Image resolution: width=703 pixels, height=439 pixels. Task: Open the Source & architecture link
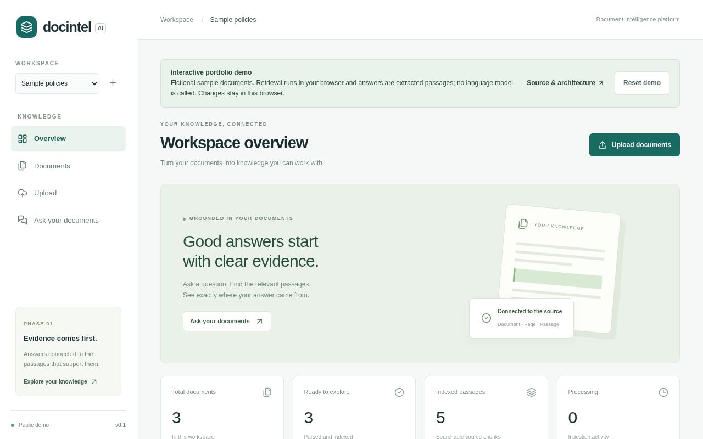point(565,83)
